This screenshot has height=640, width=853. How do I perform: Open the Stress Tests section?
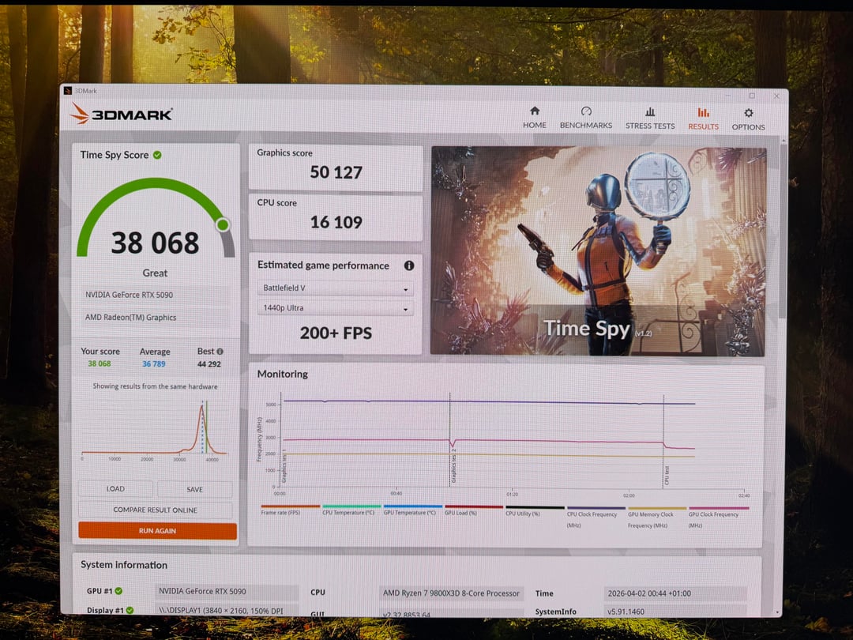pyautogui.click(x=650, y=118)
